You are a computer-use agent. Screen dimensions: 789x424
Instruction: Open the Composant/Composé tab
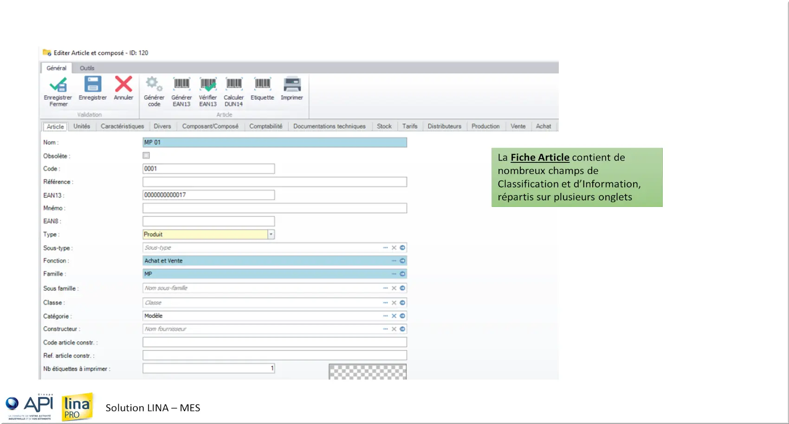(x=210, y=126)
